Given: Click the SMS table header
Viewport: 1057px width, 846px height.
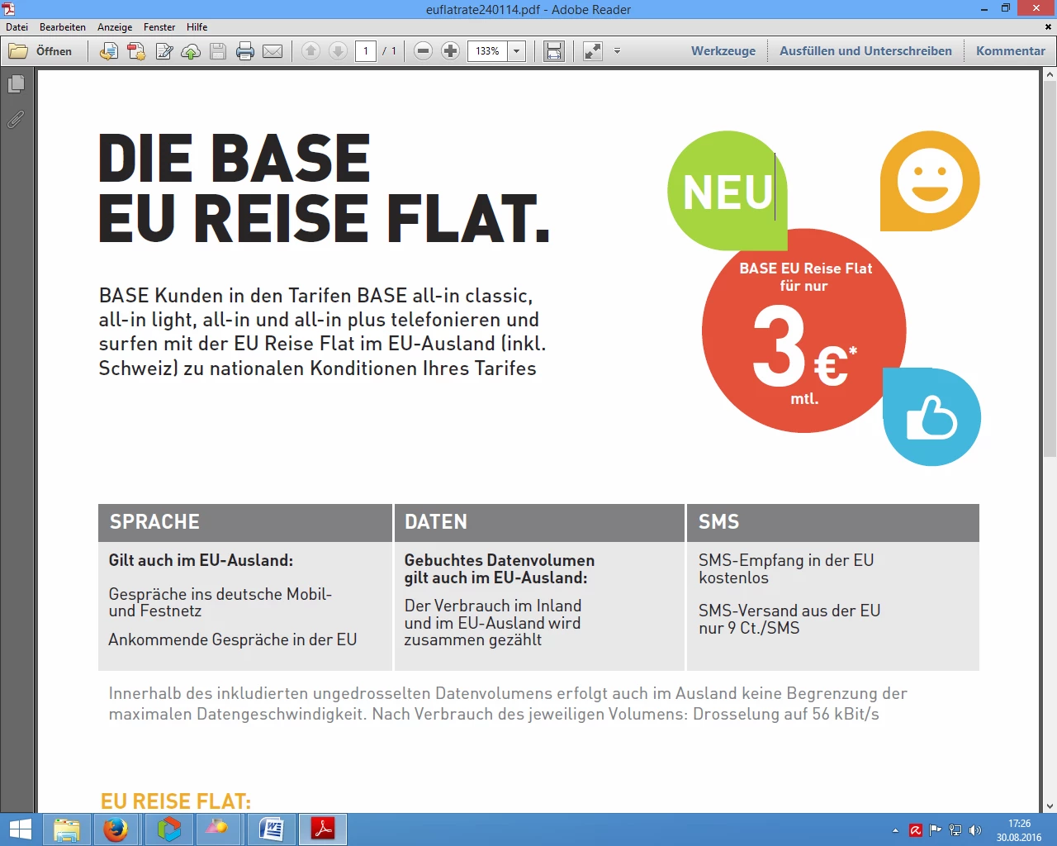Looking at the screenshot, I should point(833,522).
